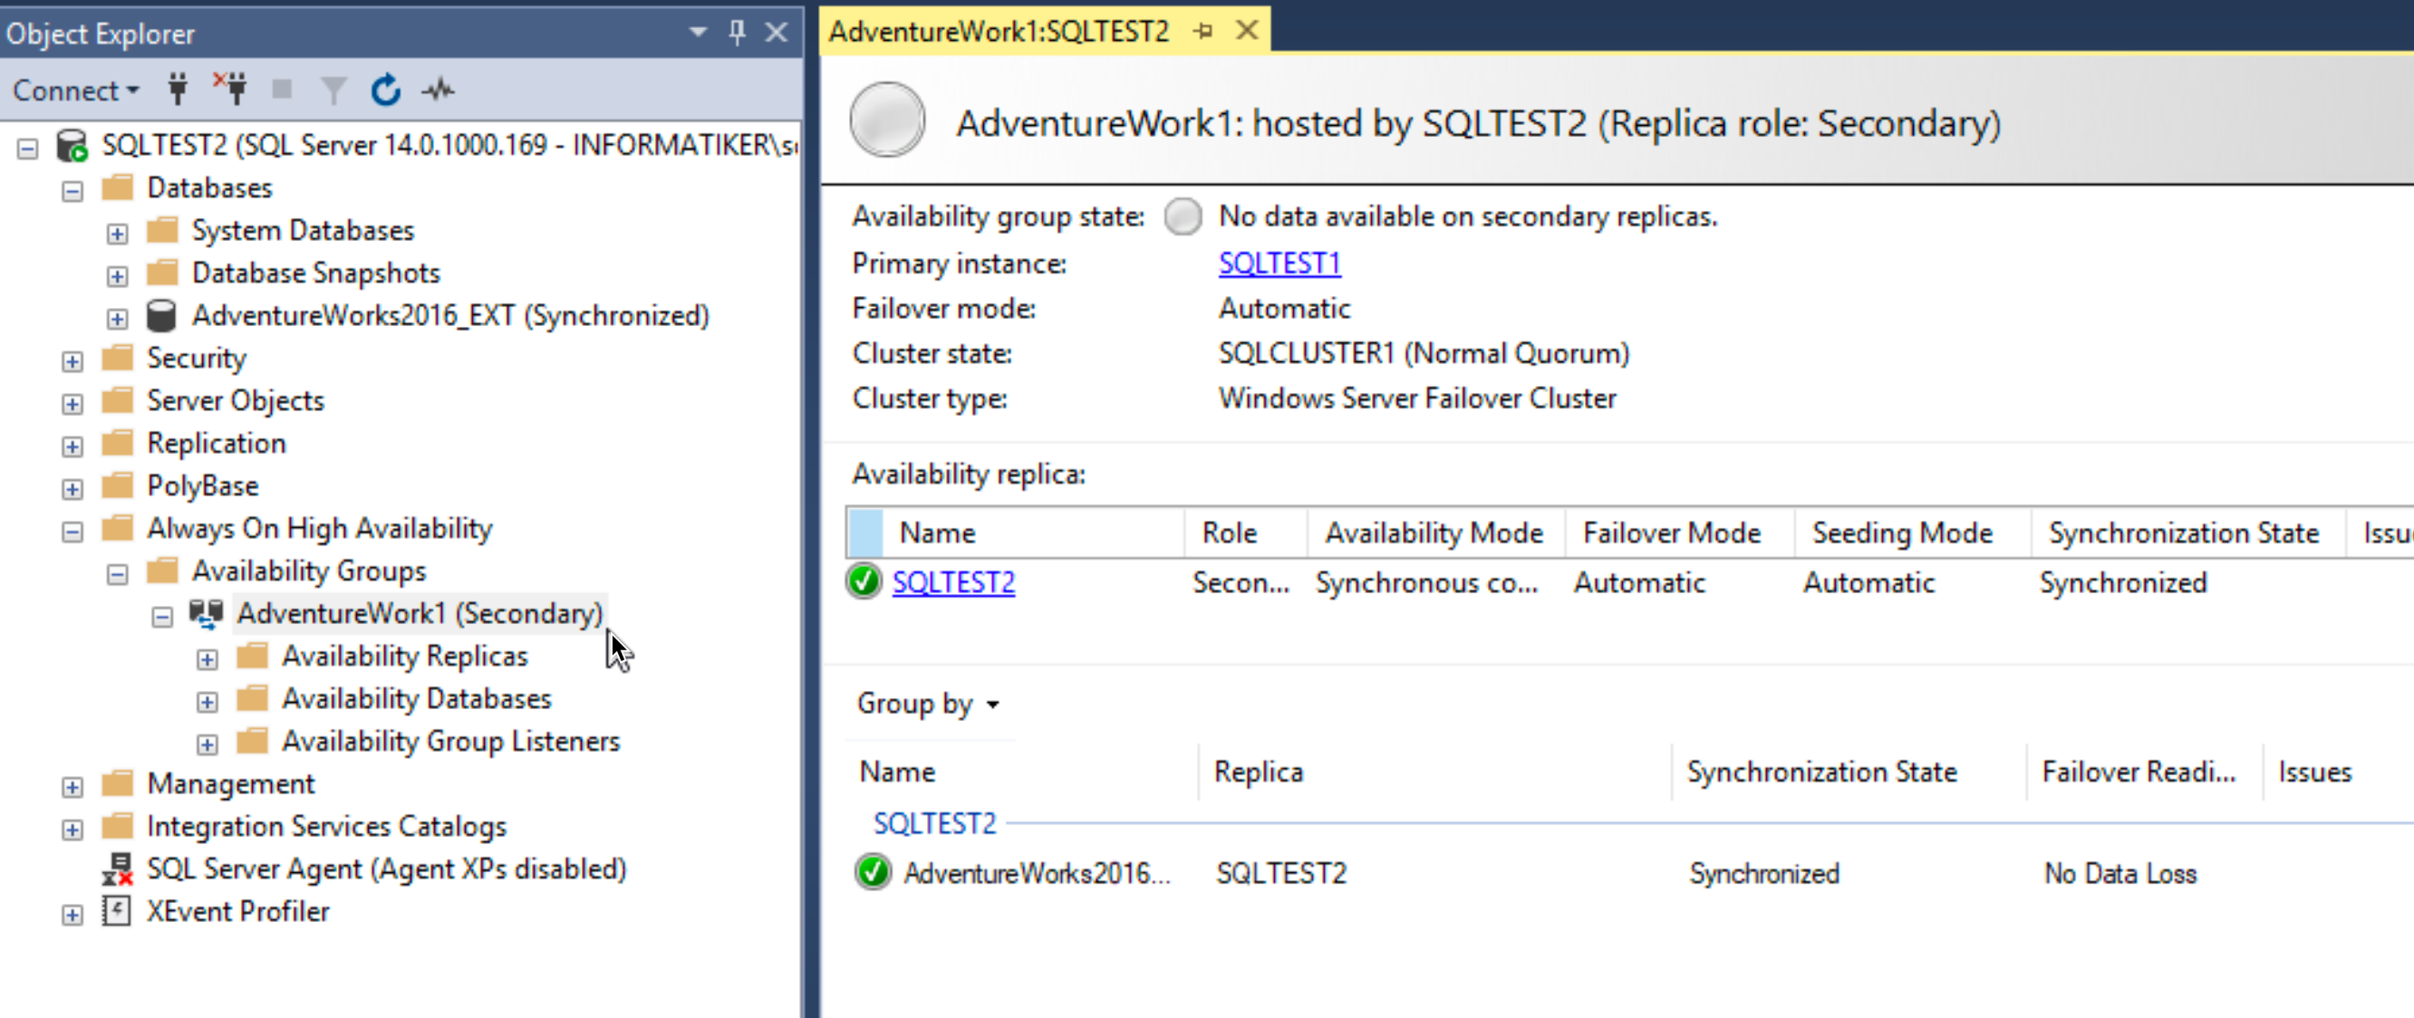Click the Replication folder icon
This screenshot has height=1018, width=2414.
(x=117, y=442)
